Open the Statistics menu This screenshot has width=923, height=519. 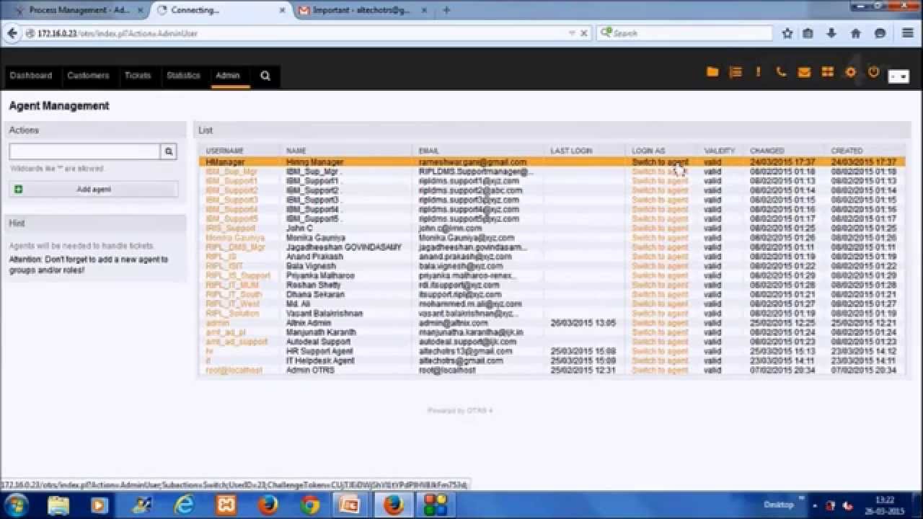[183, 76]
